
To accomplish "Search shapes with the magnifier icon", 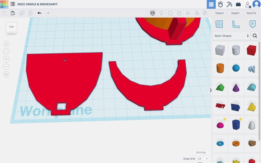I will [x=255, y=36].
